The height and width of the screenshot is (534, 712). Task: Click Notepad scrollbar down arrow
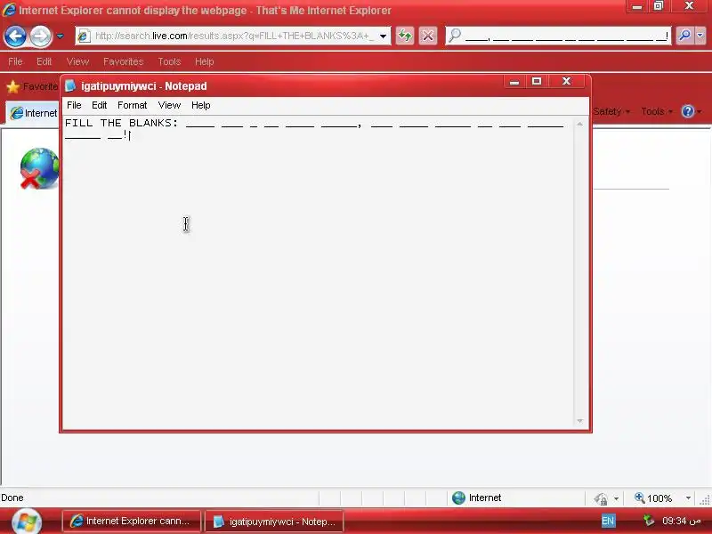[x=580, y=421]
